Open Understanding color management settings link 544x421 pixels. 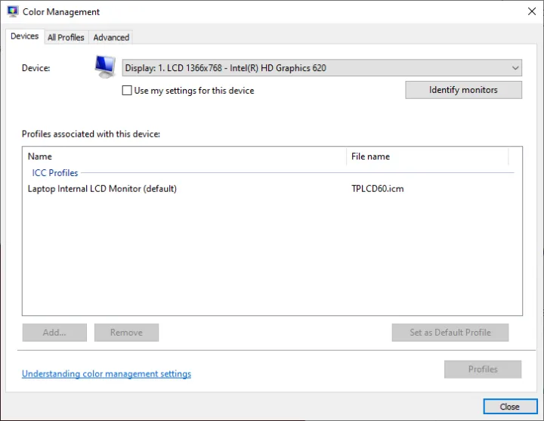click(x=107, y=374)
